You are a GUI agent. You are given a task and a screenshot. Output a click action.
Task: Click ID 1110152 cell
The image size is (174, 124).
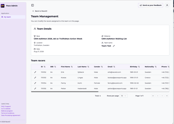tap(44, 72)
